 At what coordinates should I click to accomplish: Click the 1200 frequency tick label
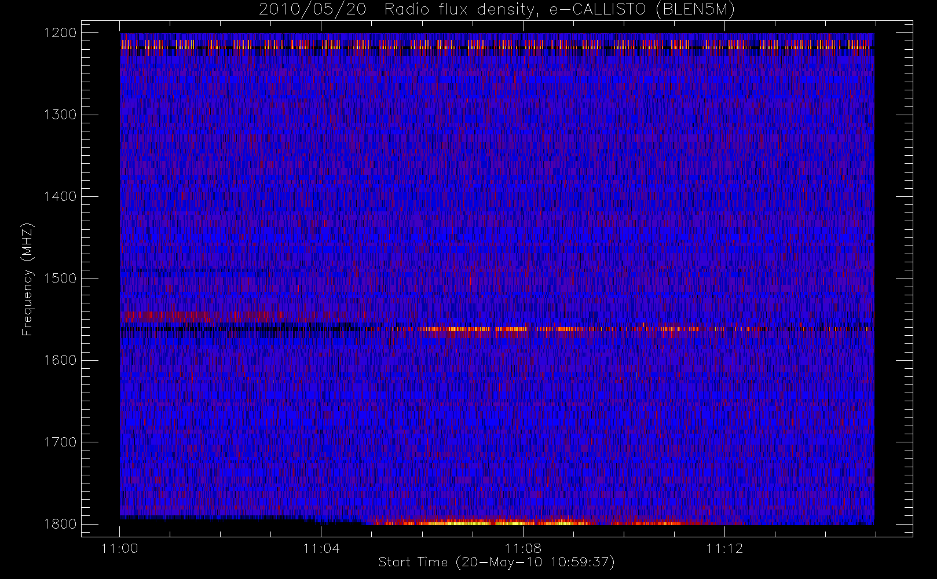(60, 33)
